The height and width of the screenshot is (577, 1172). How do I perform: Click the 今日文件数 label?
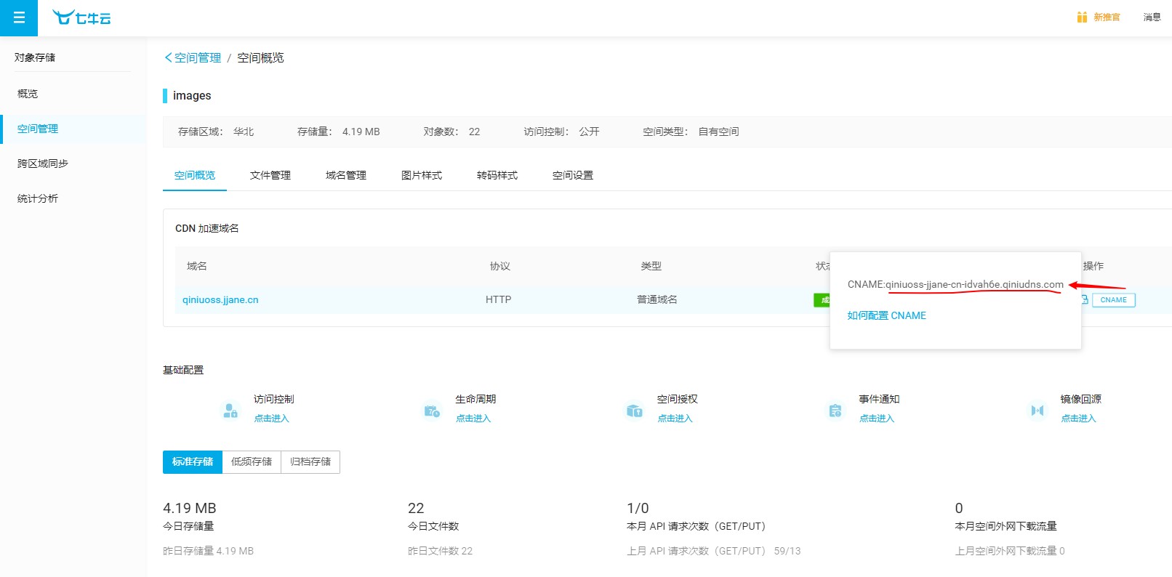[433, 526]
